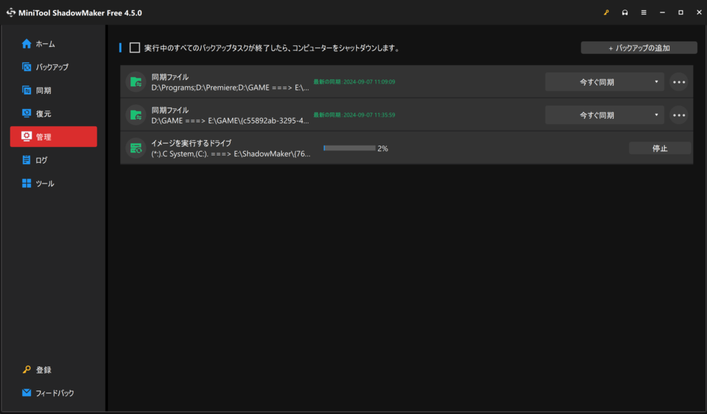Open the 復元 page

click(54, 113)
